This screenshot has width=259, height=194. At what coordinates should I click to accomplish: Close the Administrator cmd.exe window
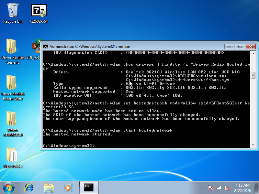251,47
